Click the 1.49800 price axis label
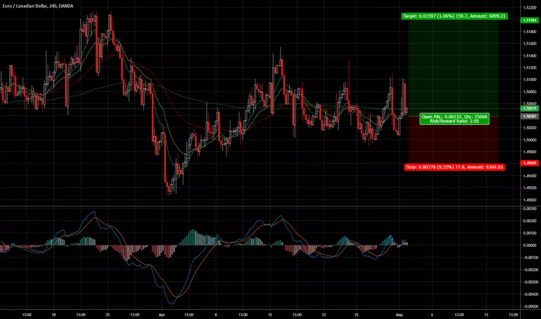Image resolution: width=541 pixels, height=319 pixels. coord(529,152)
